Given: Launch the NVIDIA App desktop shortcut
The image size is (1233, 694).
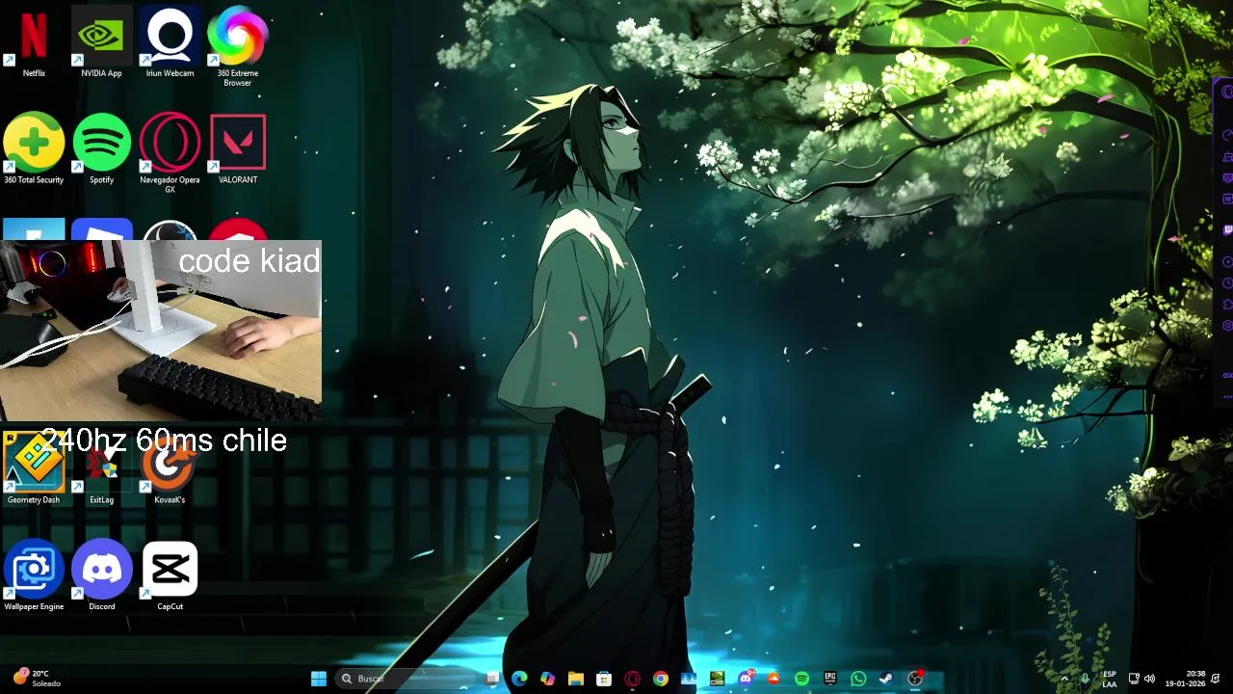Looking at the screenshot, I should [x=101, y=41].
